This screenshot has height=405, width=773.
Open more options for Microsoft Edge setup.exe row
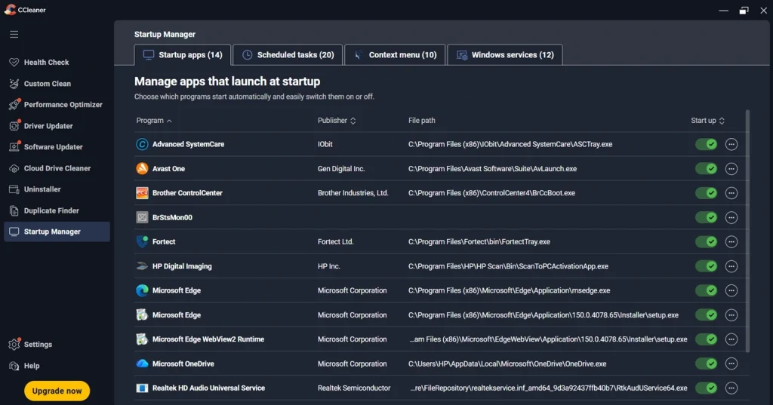pos(731,314)
